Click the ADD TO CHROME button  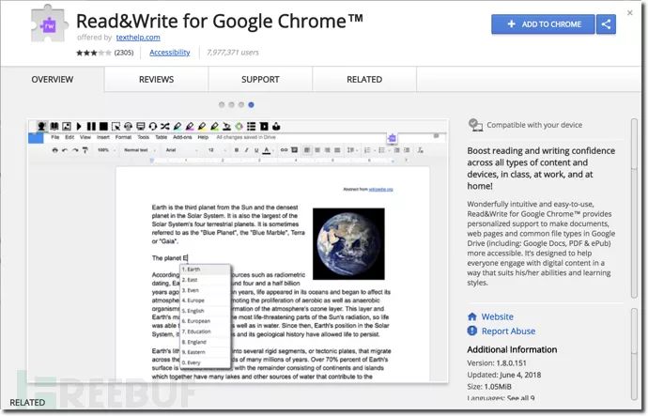coord(543,24)
